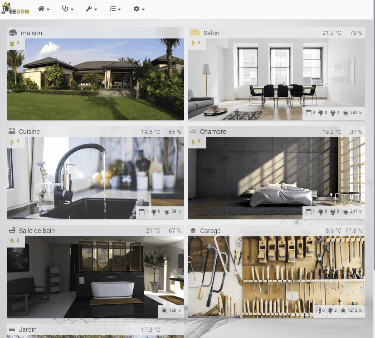Viewport: 375px width, 338px height.
Task: Open the Home dropdown menu
Action: (x=44, y=9)
